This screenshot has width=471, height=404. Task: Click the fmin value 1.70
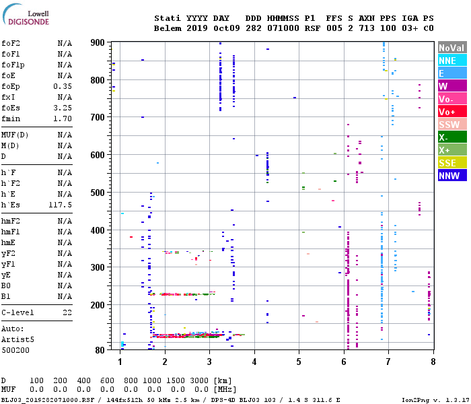tap(63, 119)
